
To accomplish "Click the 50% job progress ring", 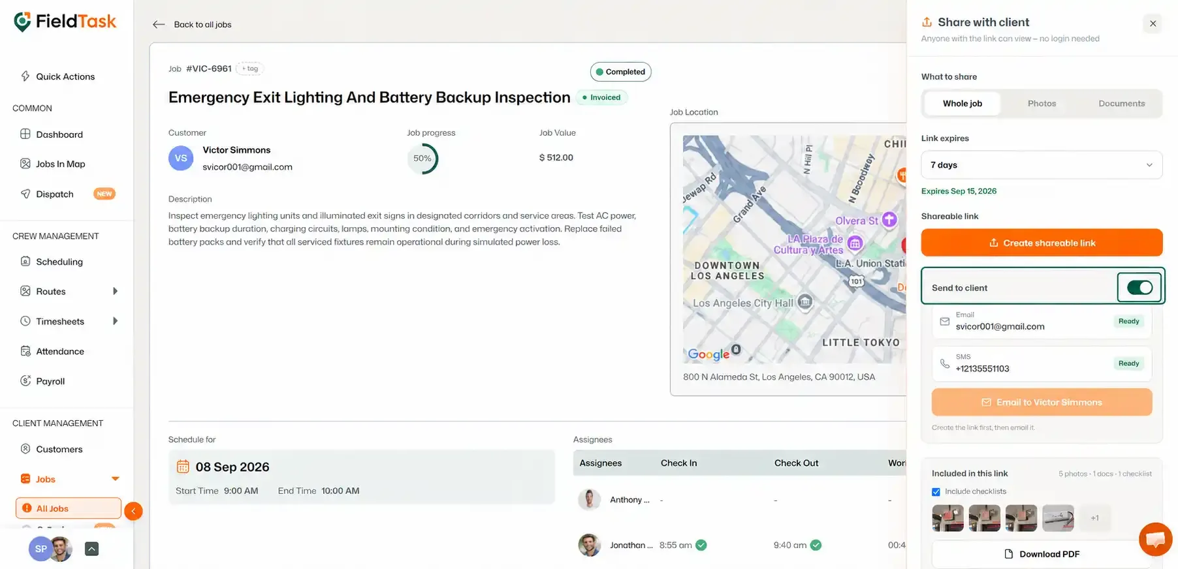I will click(x=422, y=159).
